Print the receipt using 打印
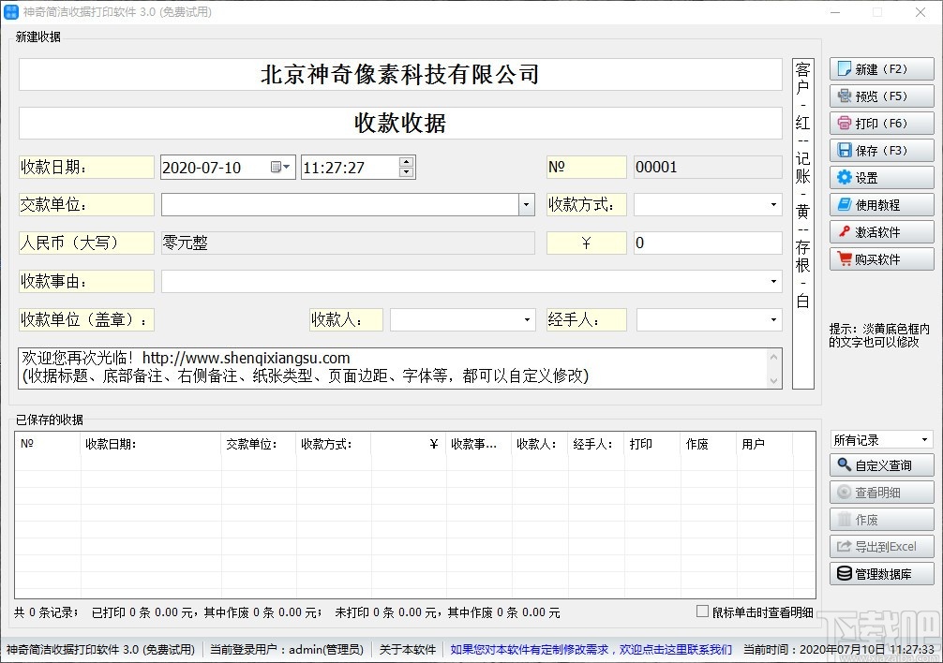 (880, 123)
